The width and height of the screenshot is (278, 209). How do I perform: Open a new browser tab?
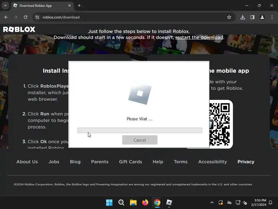79,5
